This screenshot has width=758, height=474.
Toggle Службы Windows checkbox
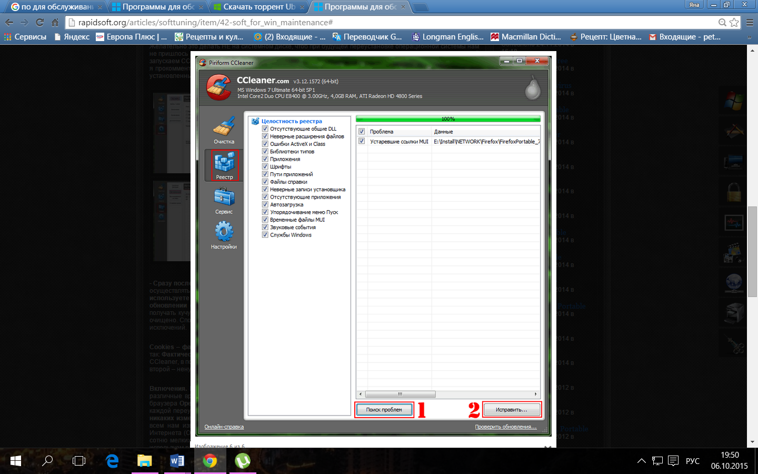click(x=265, y=235)
